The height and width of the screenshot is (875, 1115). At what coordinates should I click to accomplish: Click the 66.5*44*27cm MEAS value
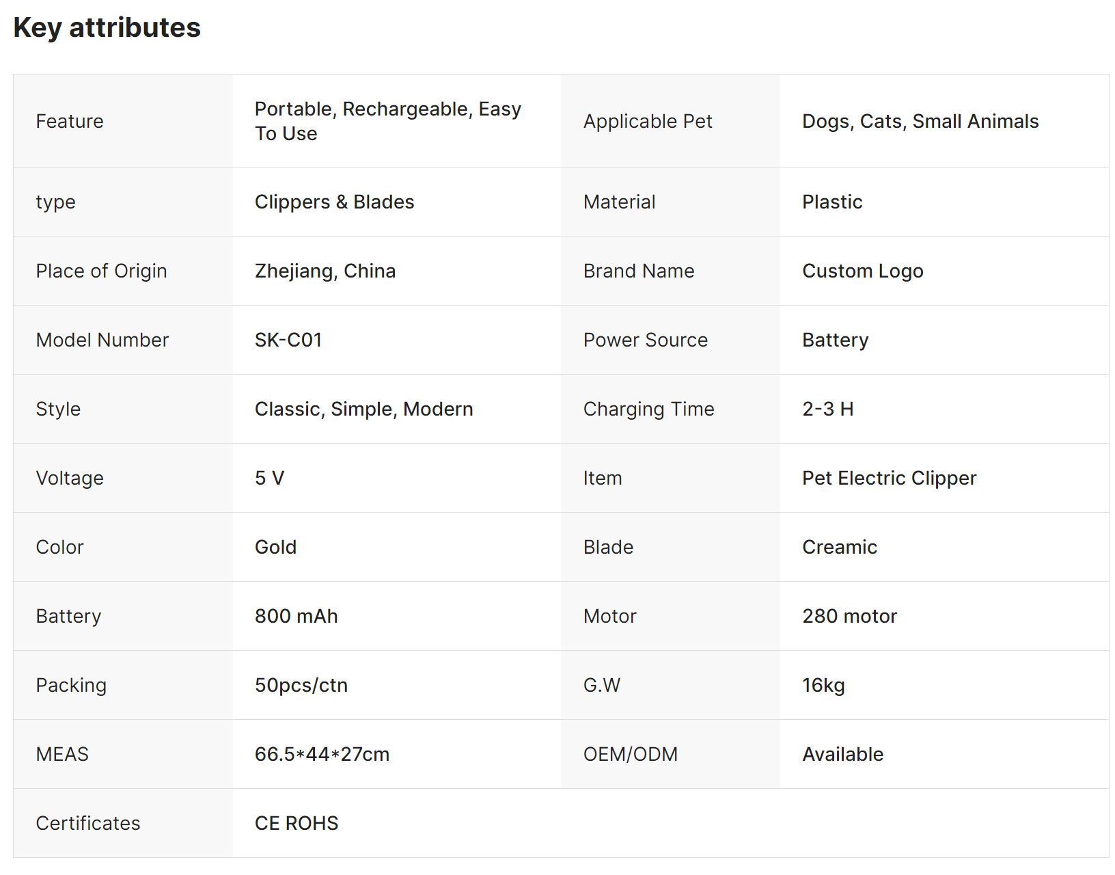click(x=322, y=754)
